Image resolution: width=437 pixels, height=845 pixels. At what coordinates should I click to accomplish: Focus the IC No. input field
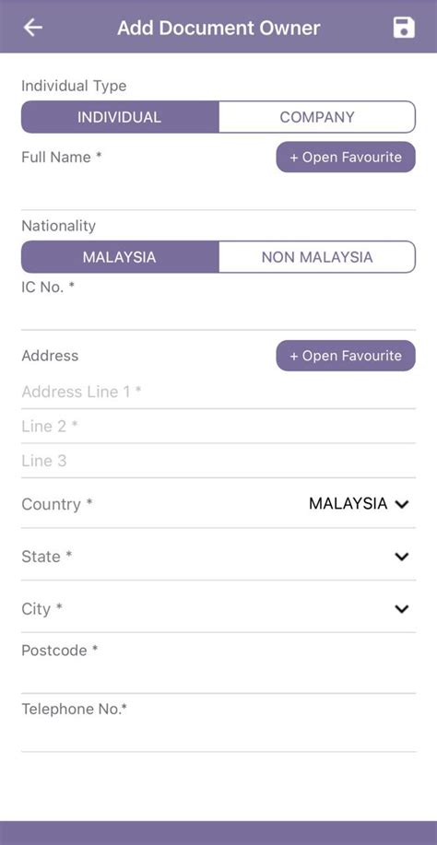pos(218,313)
